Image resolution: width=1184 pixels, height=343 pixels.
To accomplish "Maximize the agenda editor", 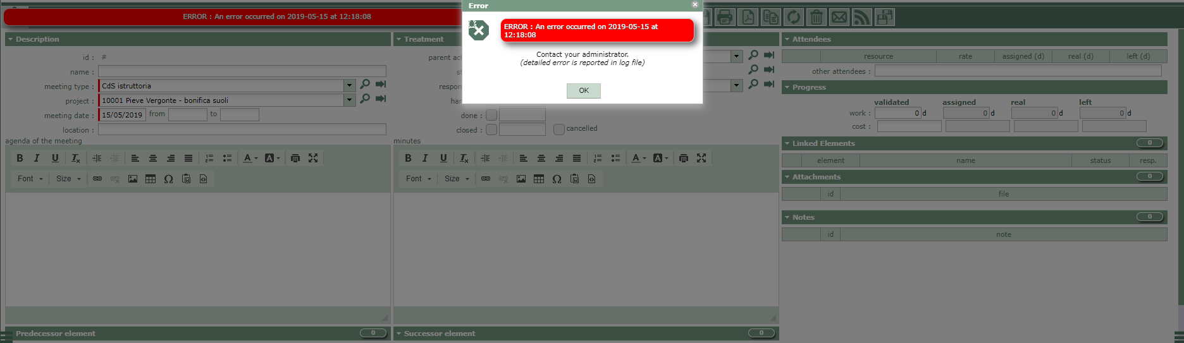I will (313, 158).
